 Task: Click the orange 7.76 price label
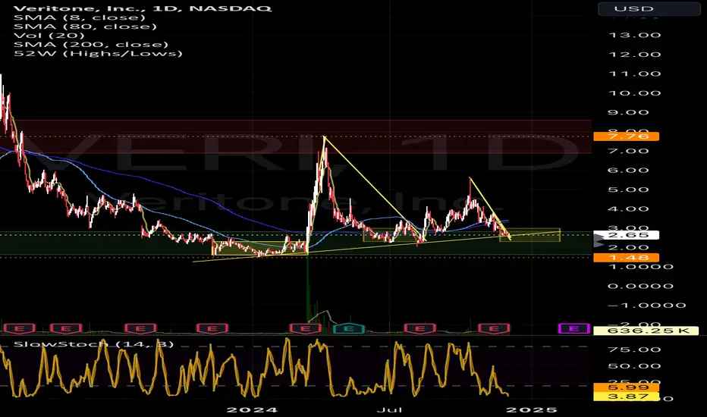627,136
